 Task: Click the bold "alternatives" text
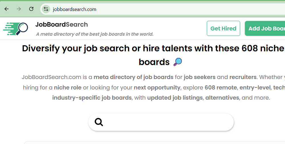[222, 98]
